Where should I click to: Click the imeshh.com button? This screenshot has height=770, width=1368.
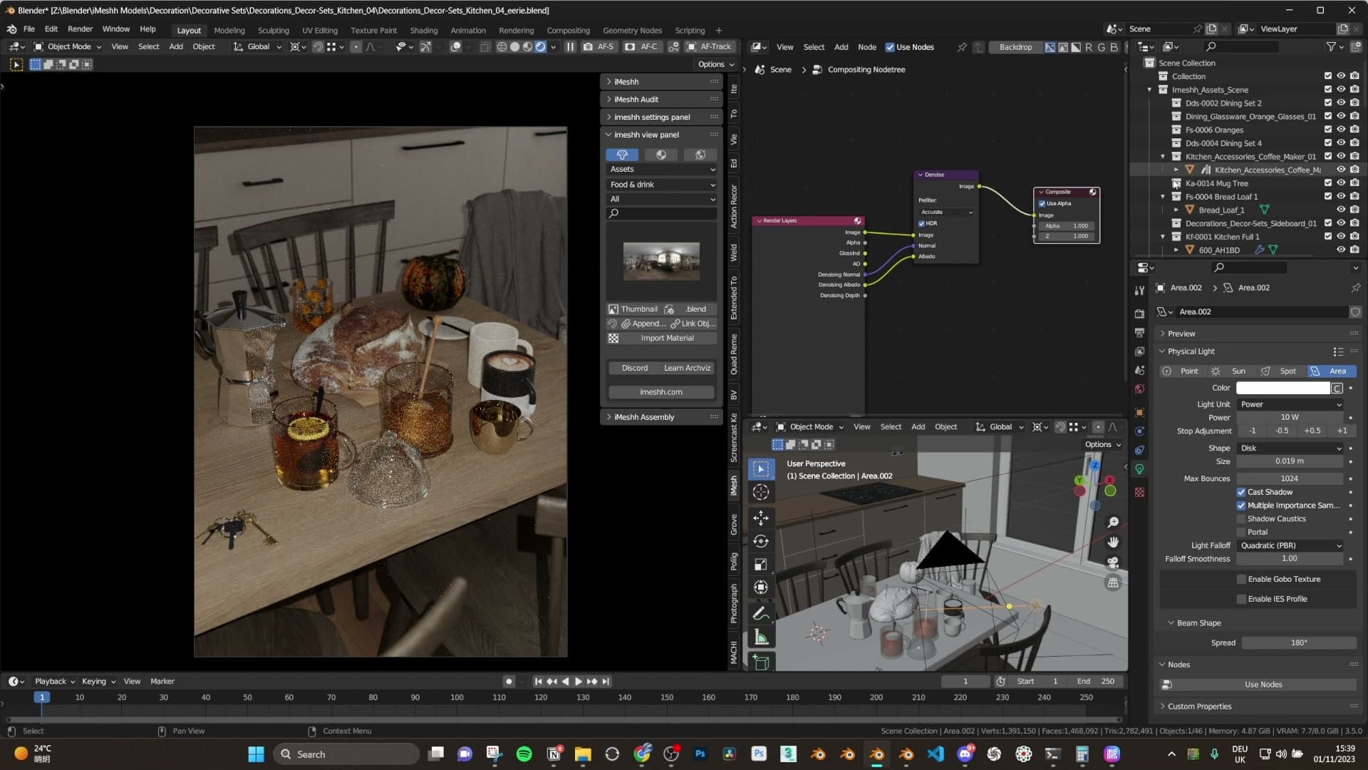pyautogui.click(x=661, y=392)
